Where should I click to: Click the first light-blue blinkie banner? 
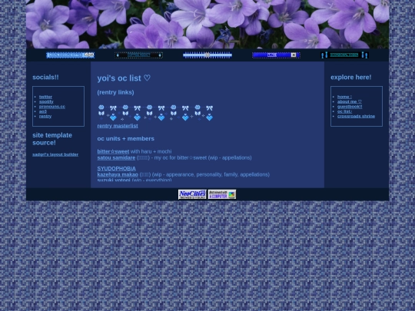(71, 55)
